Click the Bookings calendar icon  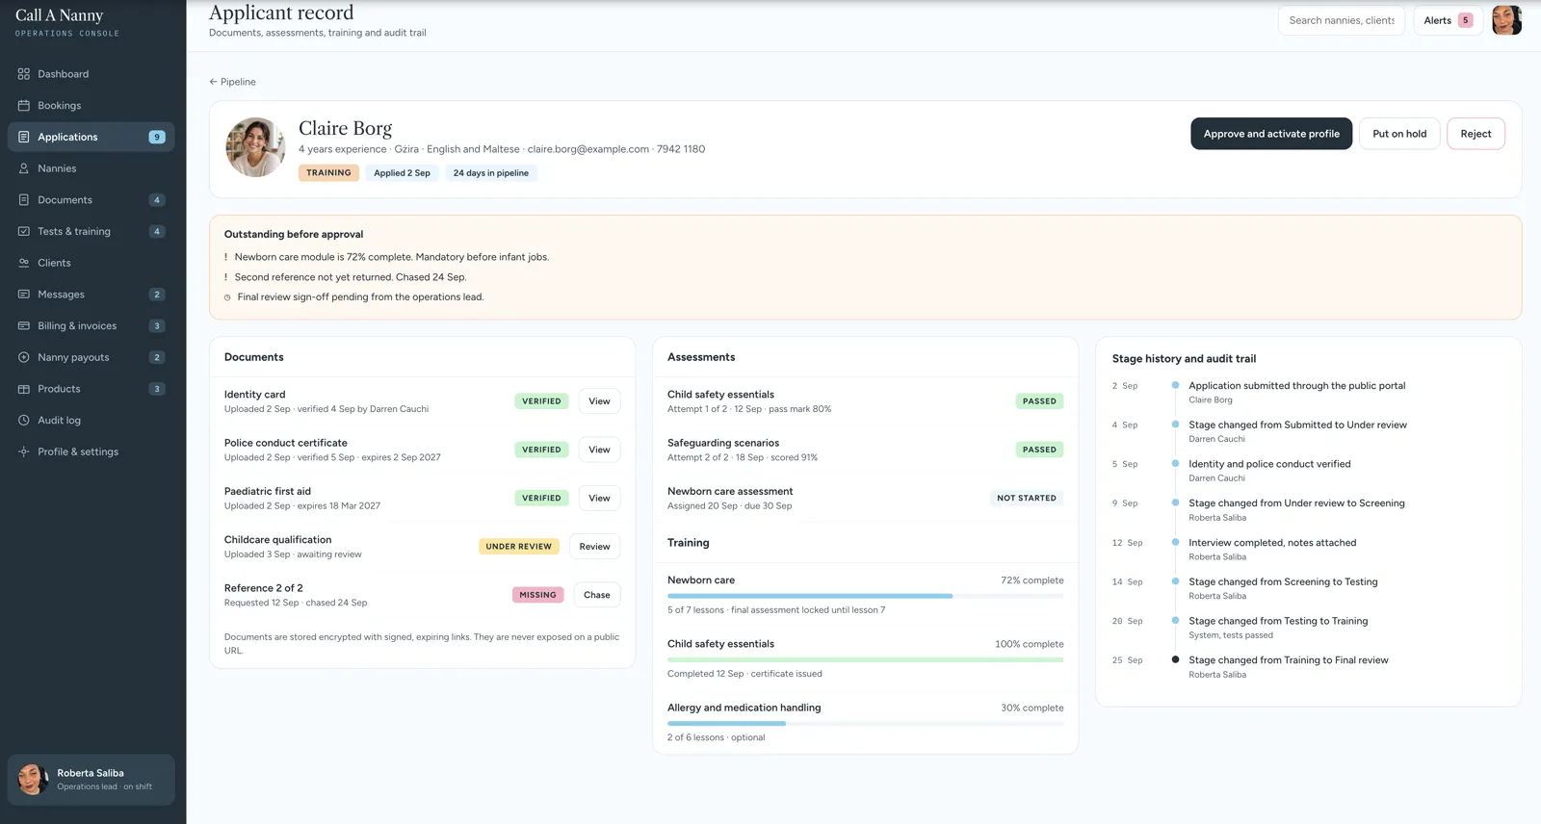(24, 106)
